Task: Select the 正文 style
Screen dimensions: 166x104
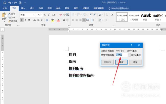Action: click(x=122, y=17)
